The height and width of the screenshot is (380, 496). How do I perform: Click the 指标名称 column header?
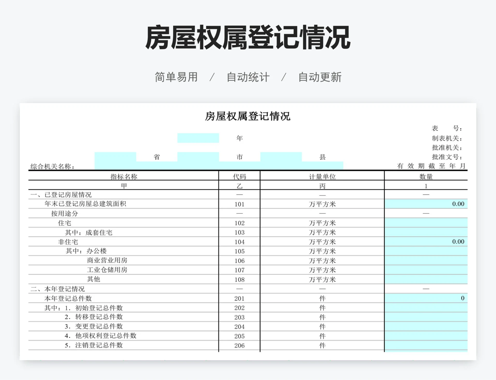tap(124, 176)
